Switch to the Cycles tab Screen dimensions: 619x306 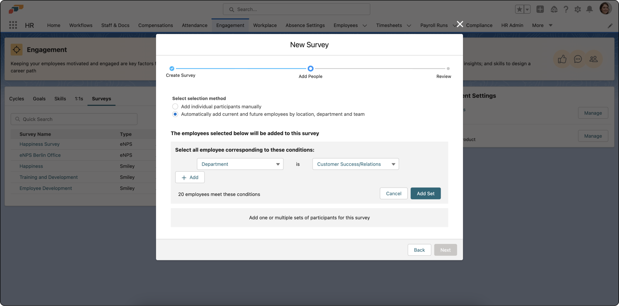click(x=17, y=99)
